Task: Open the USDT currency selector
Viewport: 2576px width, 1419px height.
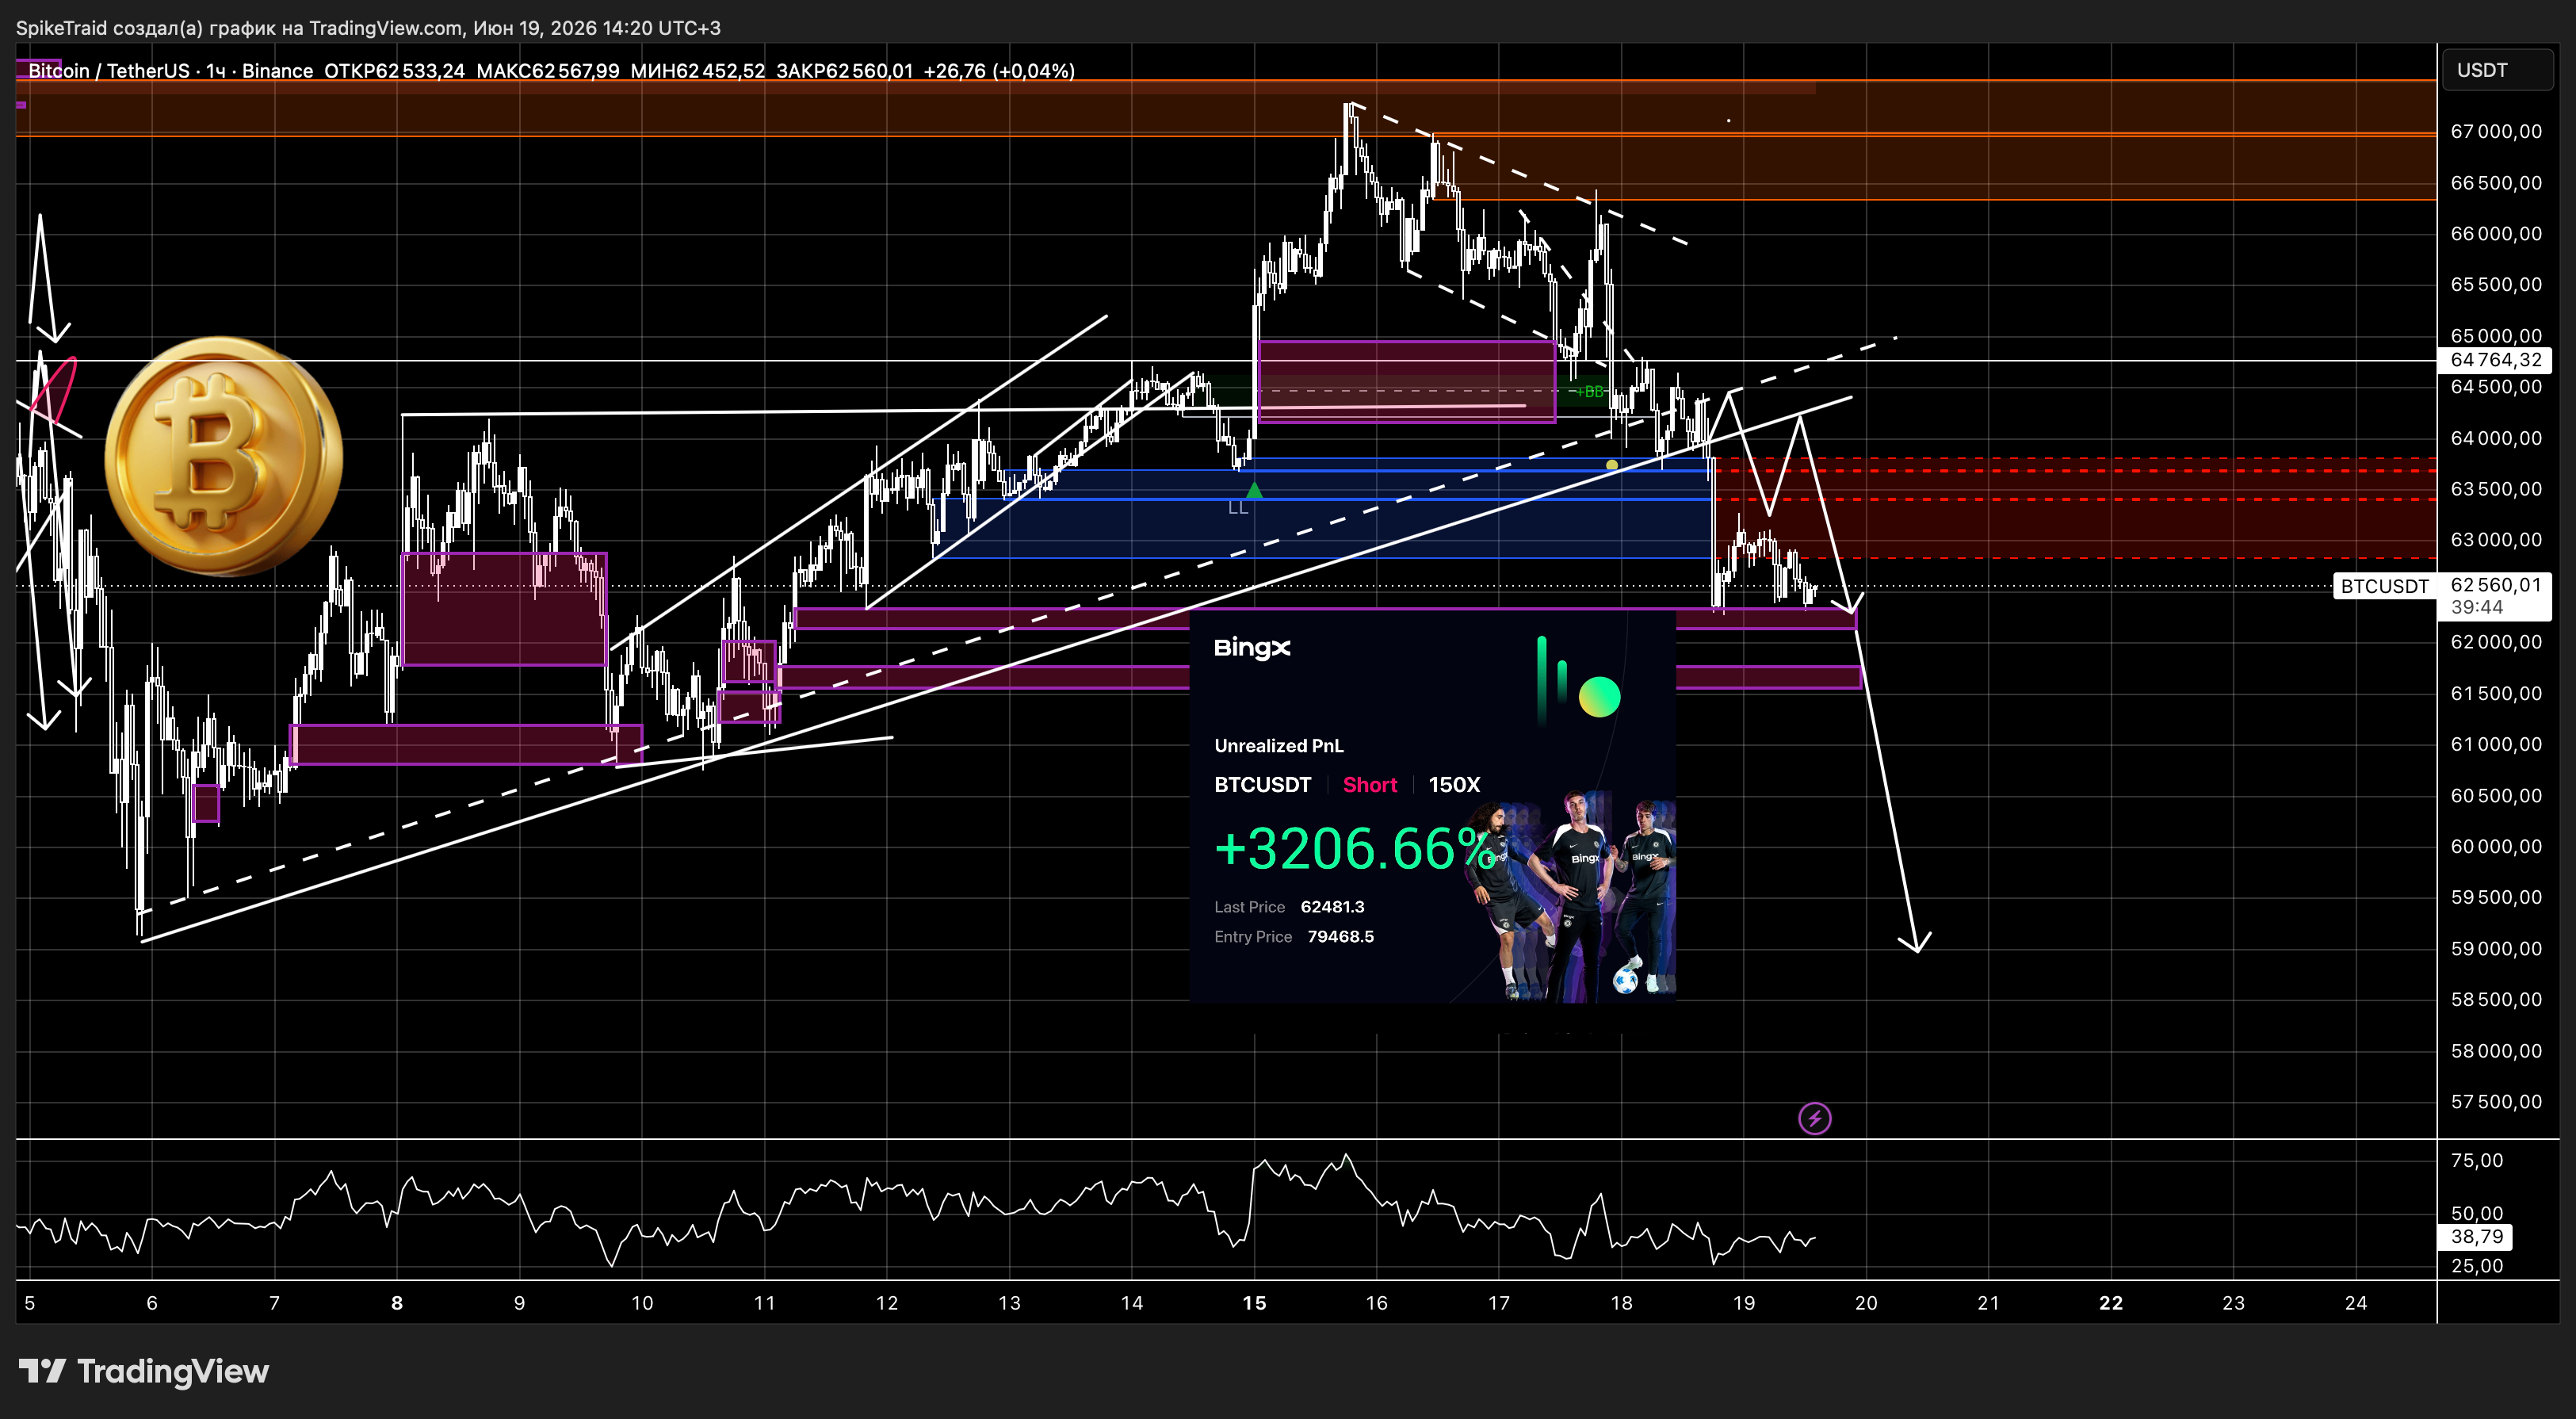Action: [x=2496, y=70]
